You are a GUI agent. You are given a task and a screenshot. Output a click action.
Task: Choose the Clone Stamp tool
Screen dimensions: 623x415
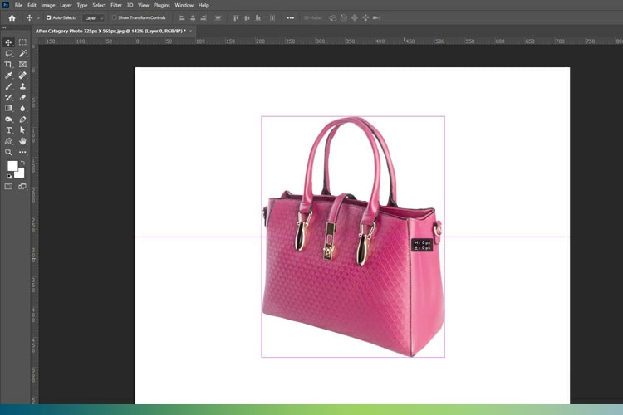tap(22, 86)
